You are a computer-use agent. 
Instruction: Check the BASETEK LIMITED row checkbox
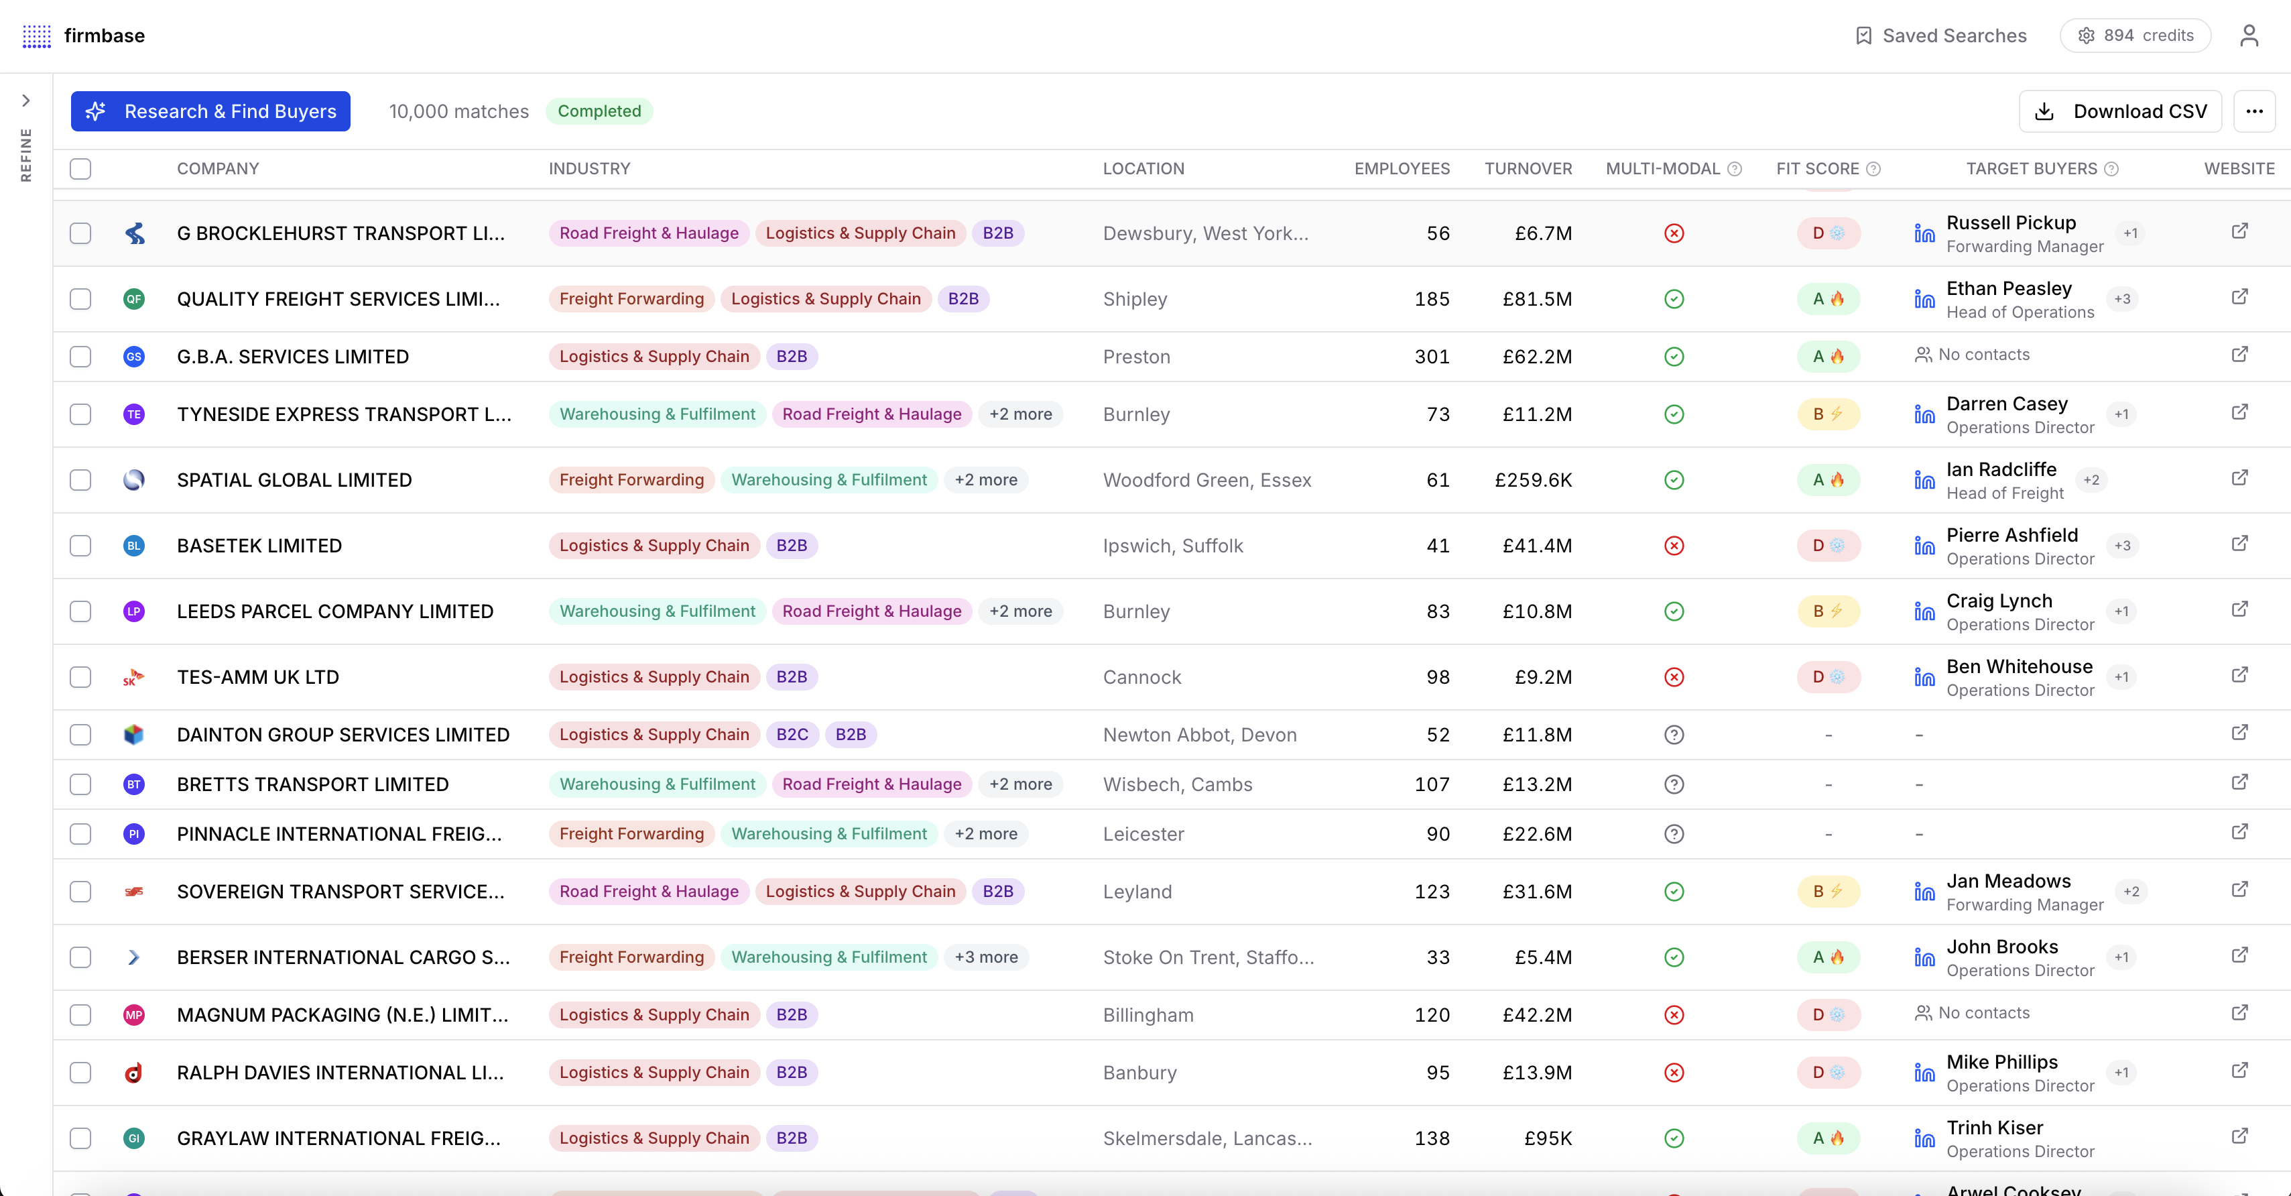[x=81, y=545]
